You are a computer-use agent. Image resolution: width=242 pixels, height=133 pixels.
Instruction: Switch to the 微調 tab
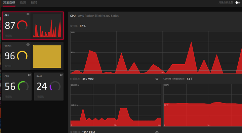point(23,3)
